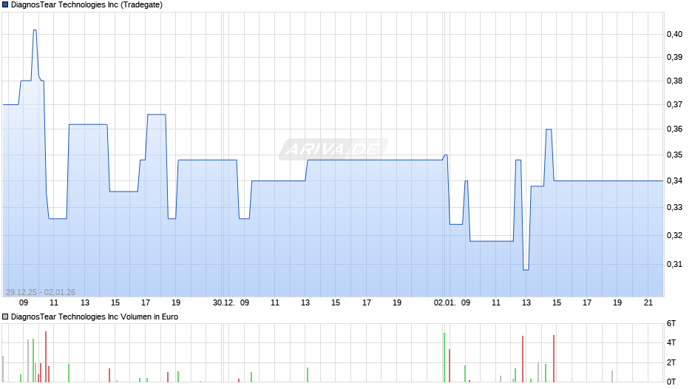Click the blue legend square beside DiagnosTear title
This screenshot has height=389, width=695.
(5, 5)
